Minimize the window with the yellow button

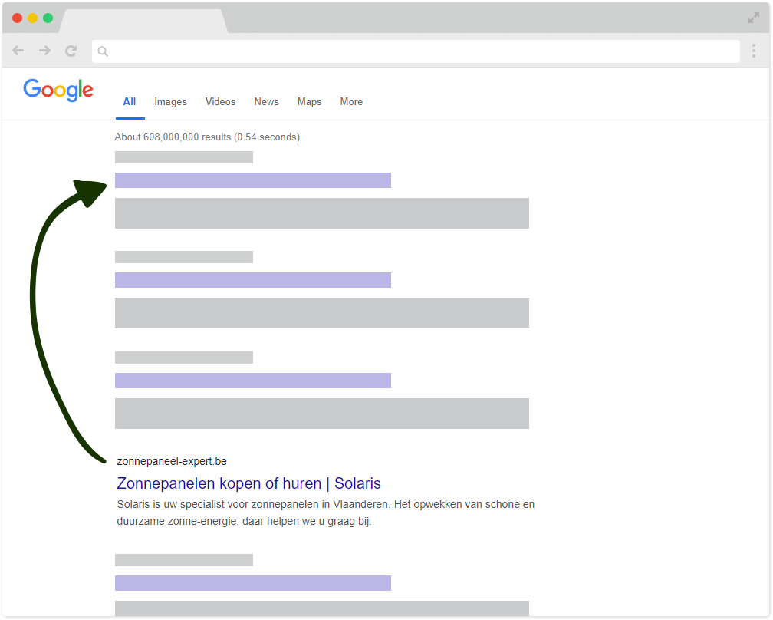32,18
